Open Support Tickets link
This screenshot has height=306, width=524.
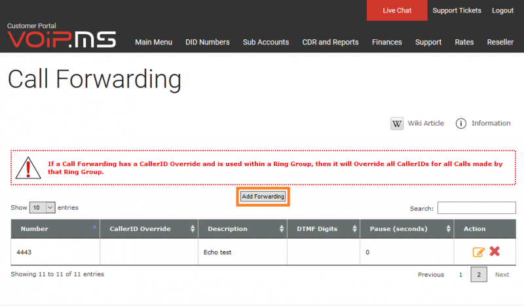pyautogui.click(x=457, y=10)
